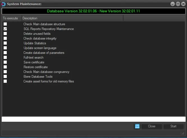The height and width of the screenshot is (138, 187).
Task: Sort by the Description column header
Action: pyautogui.click(x=72, y=18)
